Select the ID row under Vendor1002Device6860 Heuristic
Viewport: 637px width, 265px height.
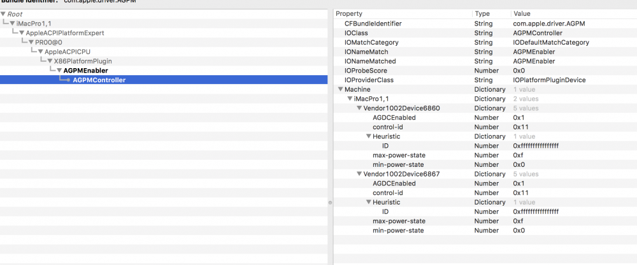click(x=485, y=146)
